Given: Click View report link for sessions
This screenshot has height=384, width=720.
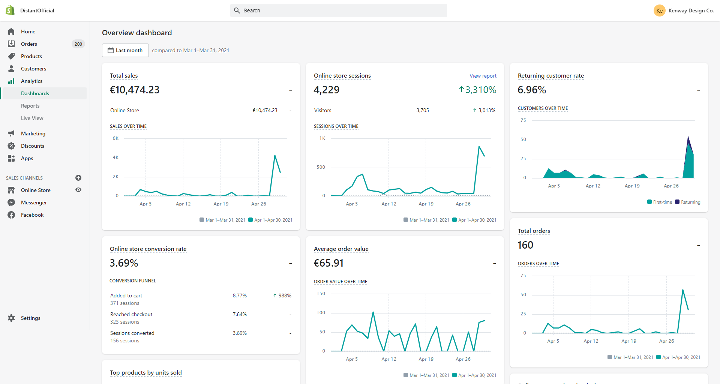Looking at the screenshot, I should 483,76.
